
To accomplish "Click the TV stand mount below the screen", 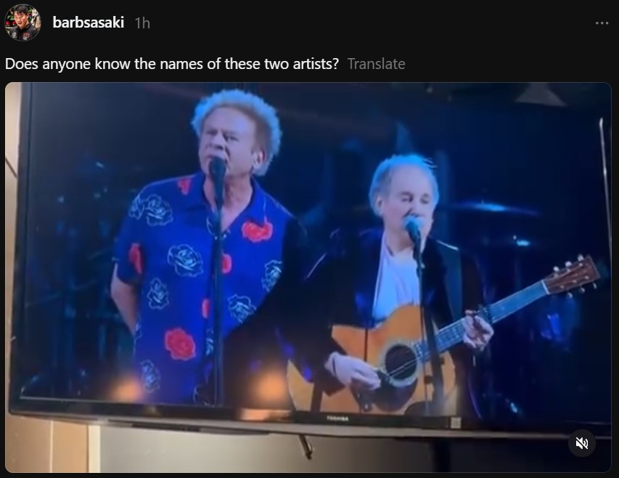I will 306,446.
